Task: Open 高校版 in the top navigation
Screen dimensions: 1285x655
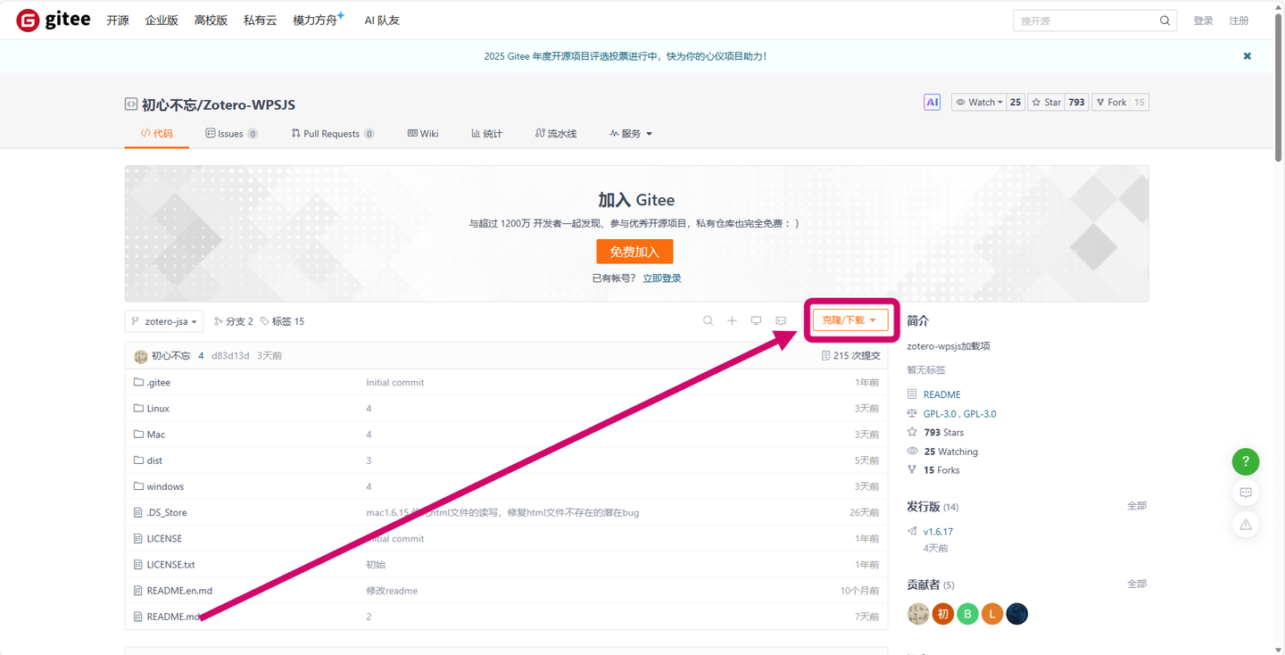Action: 211,21
